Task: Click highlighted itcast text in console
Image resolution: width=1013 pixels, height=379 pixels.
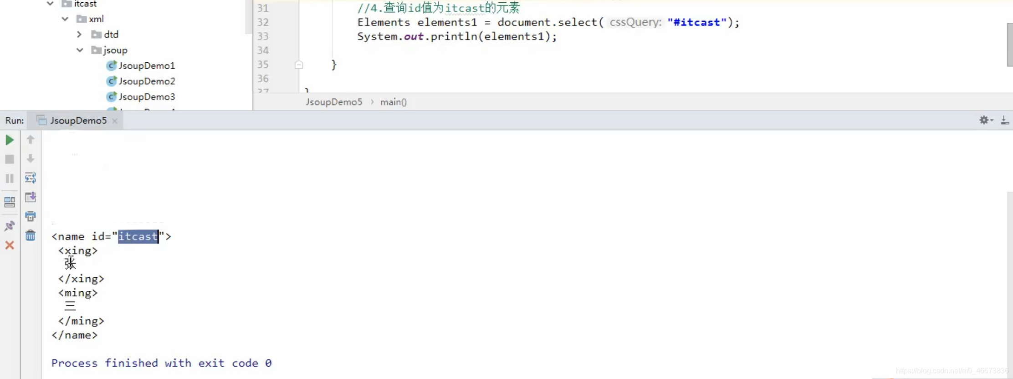Action: tap(138, 236)
